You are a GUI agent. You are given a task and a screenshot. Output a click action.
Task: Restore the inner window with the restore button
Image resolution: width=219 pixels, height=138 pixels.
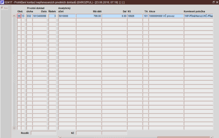click(x=214, y=2)
